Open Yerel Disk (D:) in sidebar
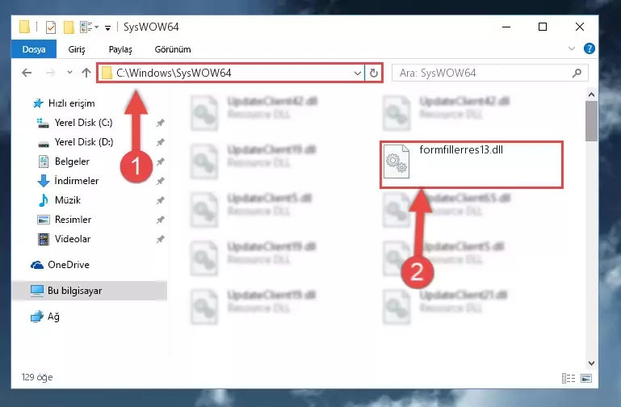Viewport: 621px width, 407px height. point(75,142)
